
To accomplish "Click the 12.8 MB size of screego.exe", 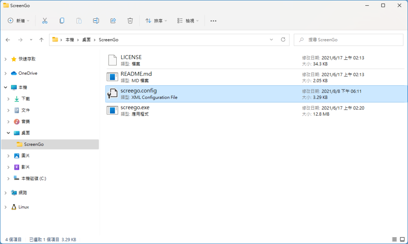I will pyautogui.click(x=321, y=114).
